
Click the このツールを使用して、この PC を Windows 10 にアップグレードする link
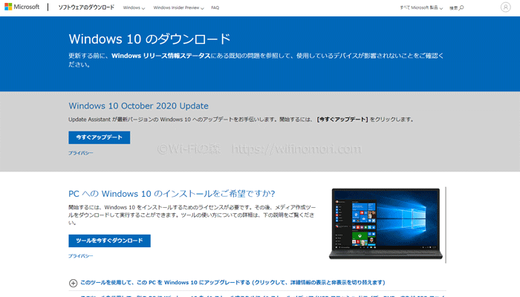[x=233, y=282]
